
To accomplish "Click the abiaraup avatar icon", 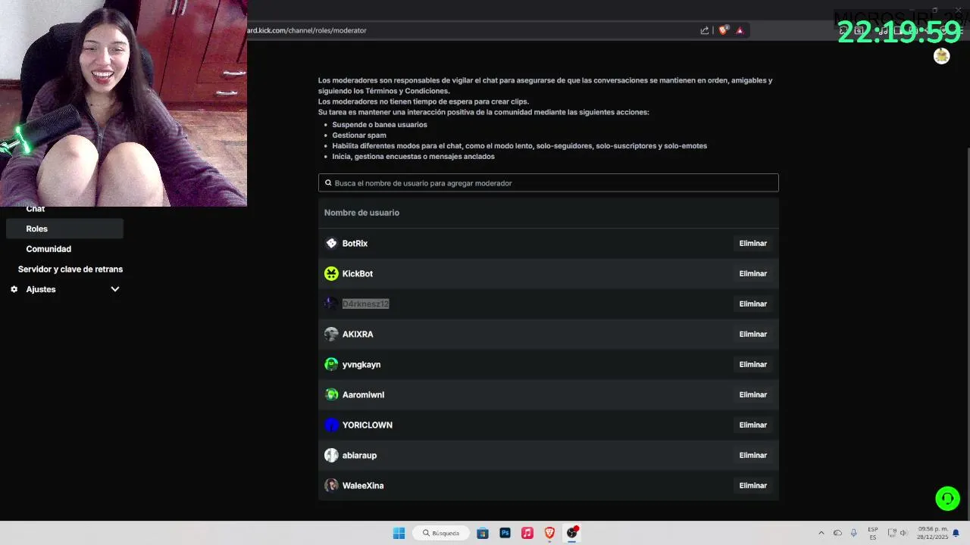I will point(331,455).
